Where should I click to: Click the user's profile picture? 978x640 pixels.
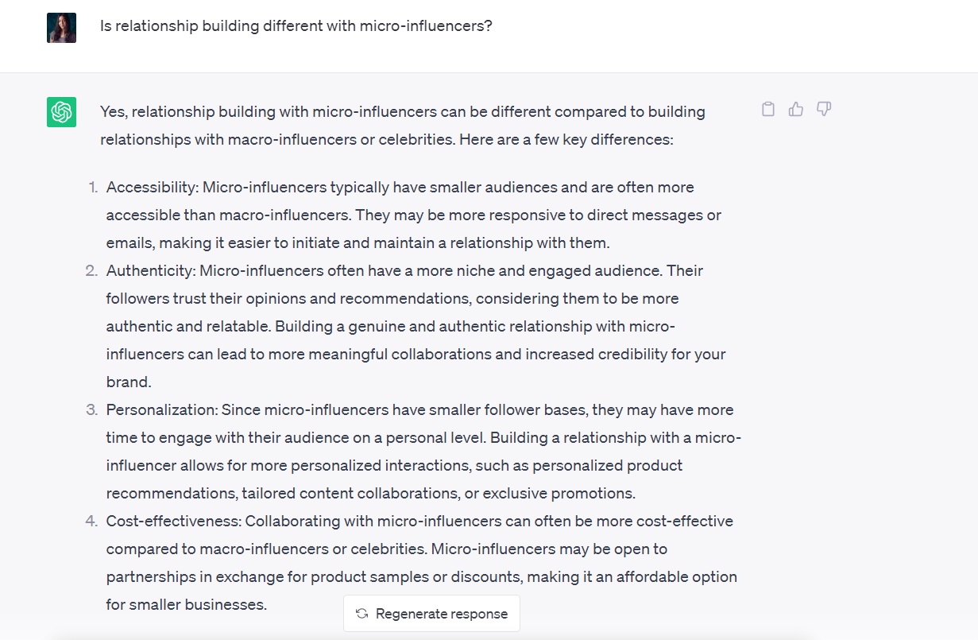click(x=61, y=27)
